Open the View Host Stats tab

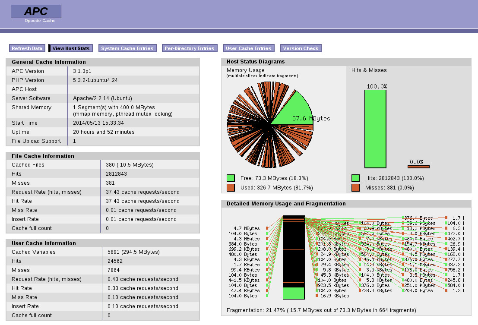pos(70,48)
